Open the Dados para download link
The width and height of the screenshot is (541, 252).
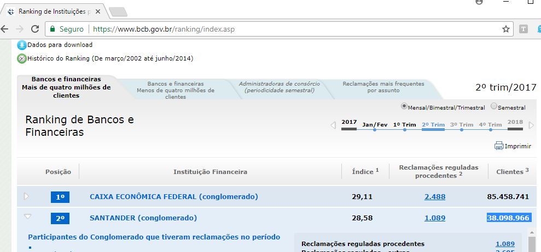60,45
